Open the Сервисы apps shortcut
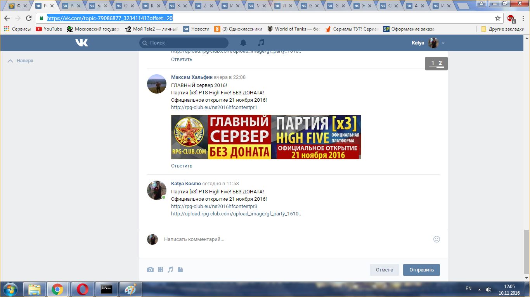Viewport: 530px width, 297px height. tap(17, 29)
